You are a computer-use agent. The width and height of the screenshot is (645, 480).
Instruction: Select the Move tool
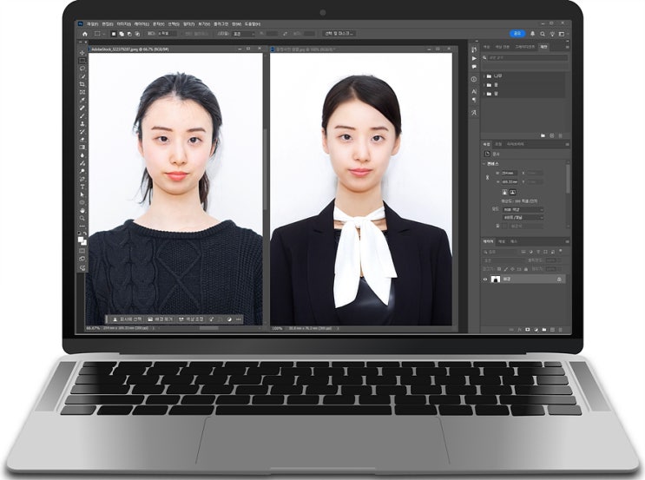tap(82, 53)
